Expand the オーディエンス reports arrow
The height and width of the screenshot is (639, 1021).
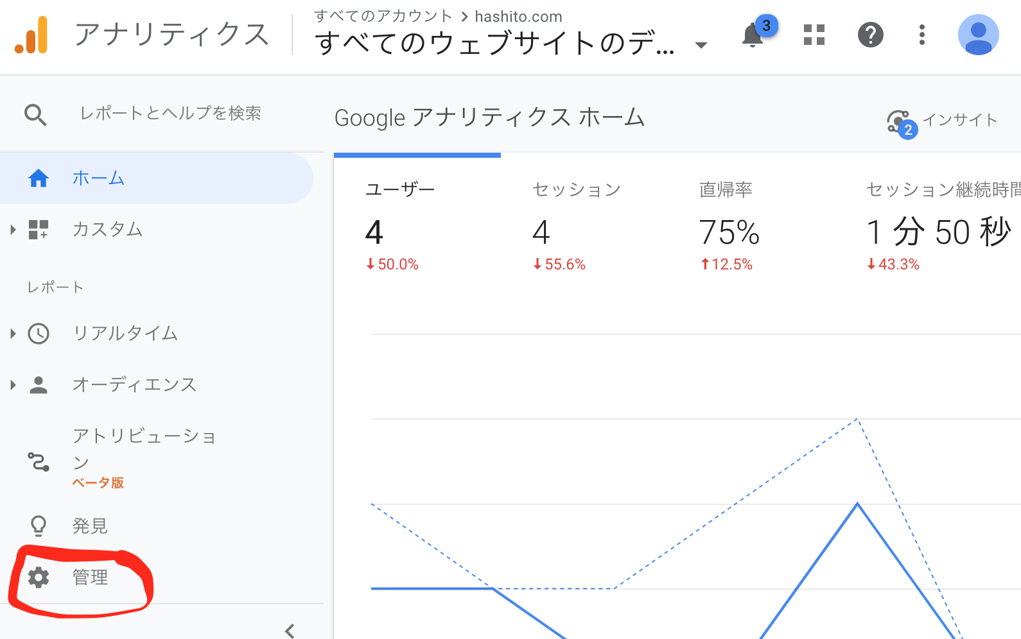(13, 385)
